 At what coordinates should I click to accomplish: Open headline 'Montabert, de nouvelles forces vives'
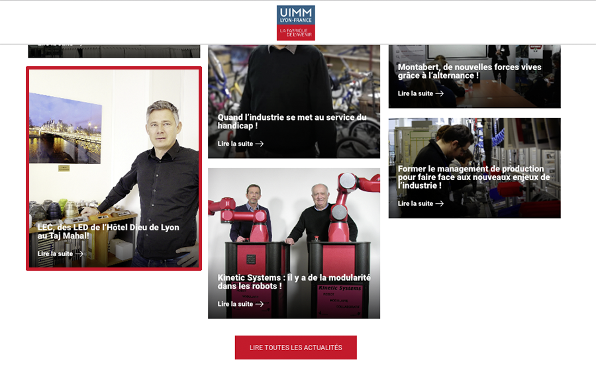pyautogui.click(x=470, y=71)
